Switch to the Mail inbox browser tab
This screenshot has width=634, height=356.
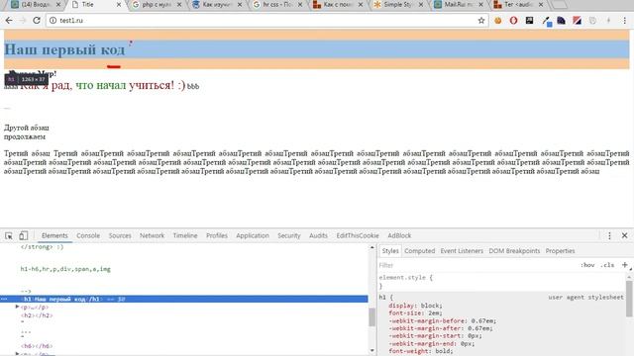[36, 5]
